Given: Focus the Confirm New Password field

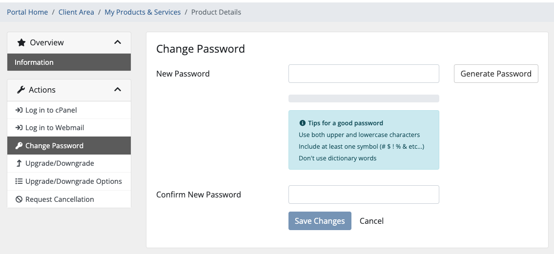Looking at the screenshot, I should tap(364, 195).
